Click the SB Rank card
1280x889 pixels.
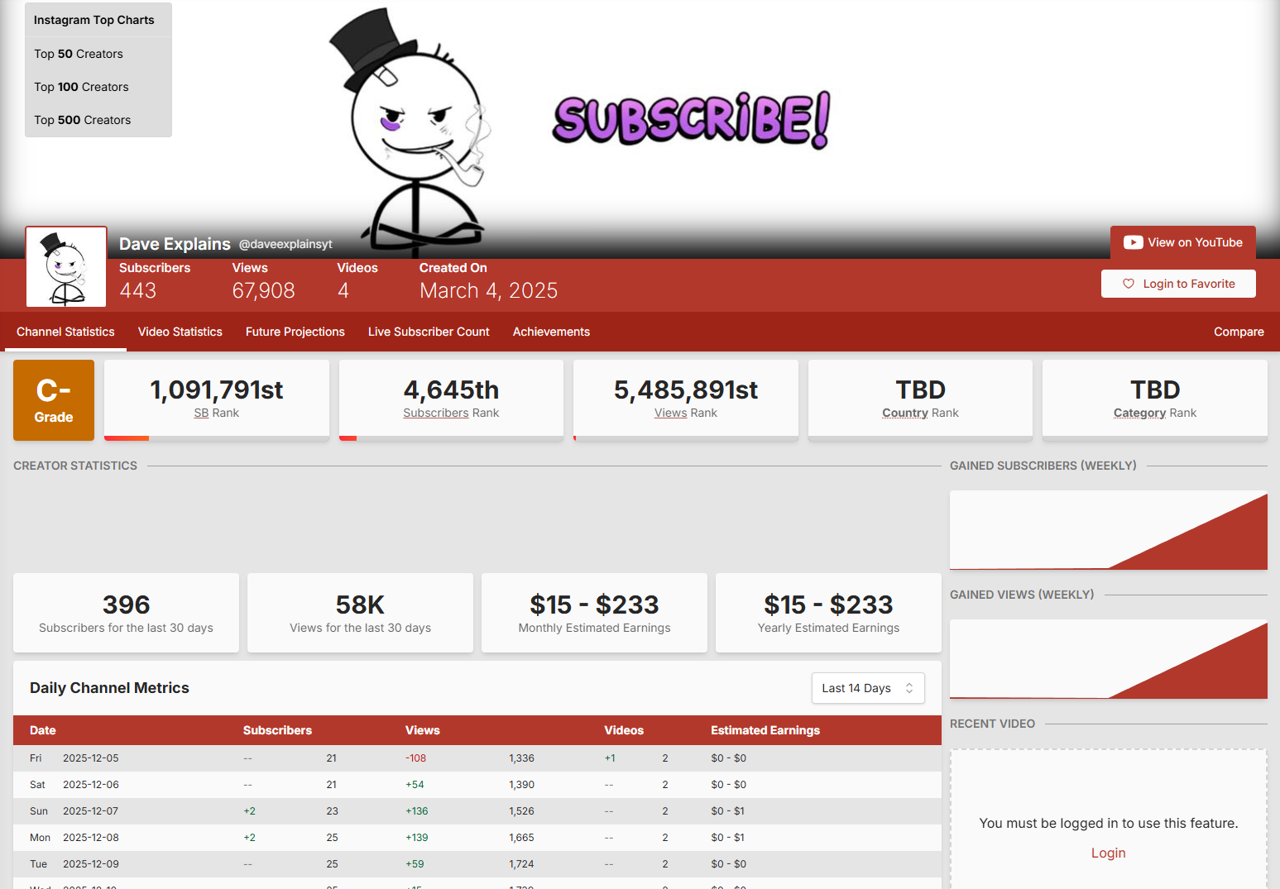[216, 399]
